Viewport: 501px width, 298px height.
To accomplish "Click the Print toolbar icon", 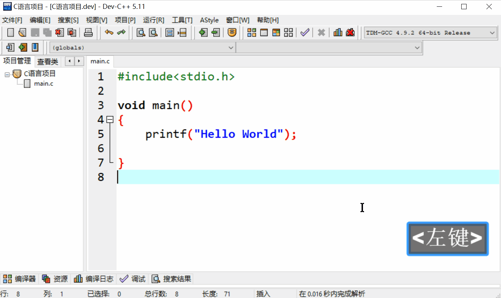I will [88, 33].
